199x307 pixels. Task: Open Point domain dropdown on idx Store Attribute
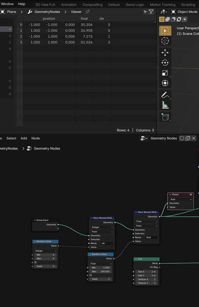(x=102, y=232)
